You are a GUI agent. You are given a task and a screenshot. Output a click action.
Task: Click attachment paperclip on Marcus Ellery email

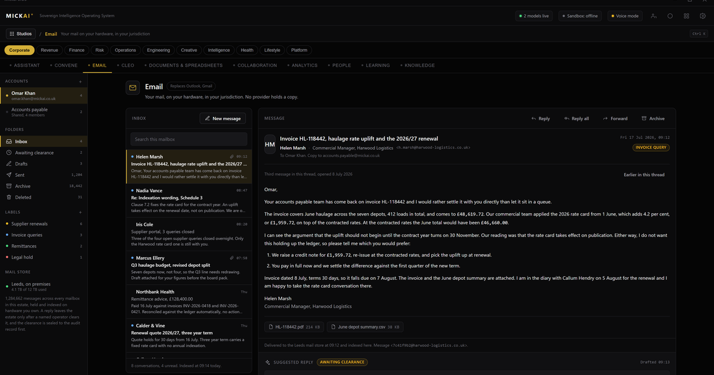click(231, 258)
